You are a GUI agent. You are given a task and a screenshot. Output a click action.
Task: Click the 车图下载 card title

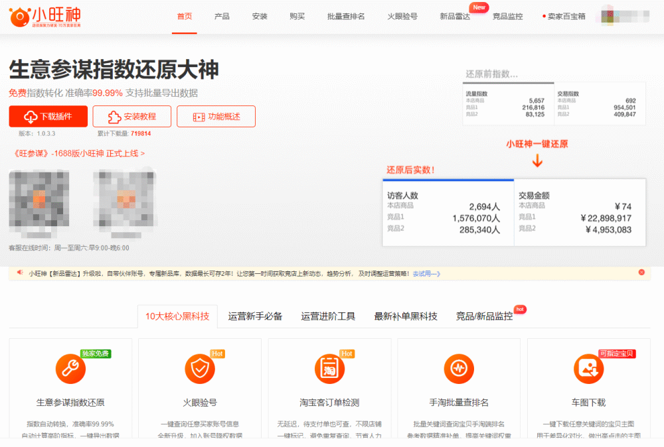(x=588, y=403)
